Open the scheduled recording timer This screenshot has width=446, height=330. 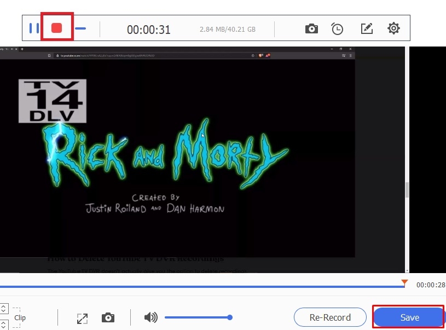coord(337,28)
